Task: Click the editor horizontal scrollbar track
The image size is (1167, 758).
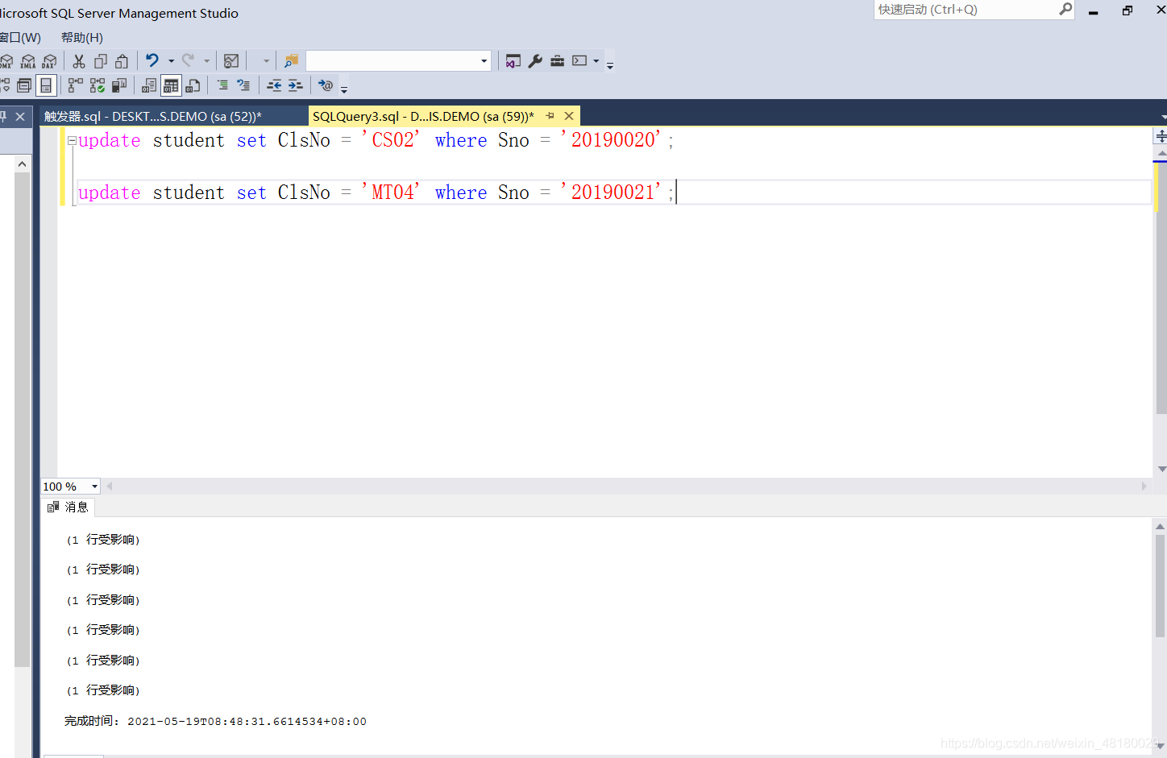Action: (x=625, y=486)
